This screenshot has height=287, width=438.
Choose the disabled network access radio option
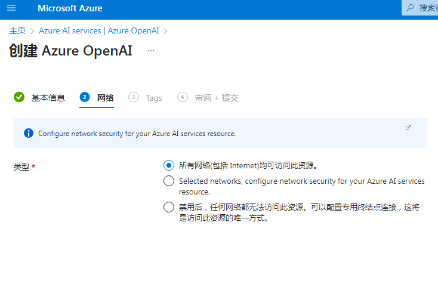pyautogui.click(x=169, y=207)
